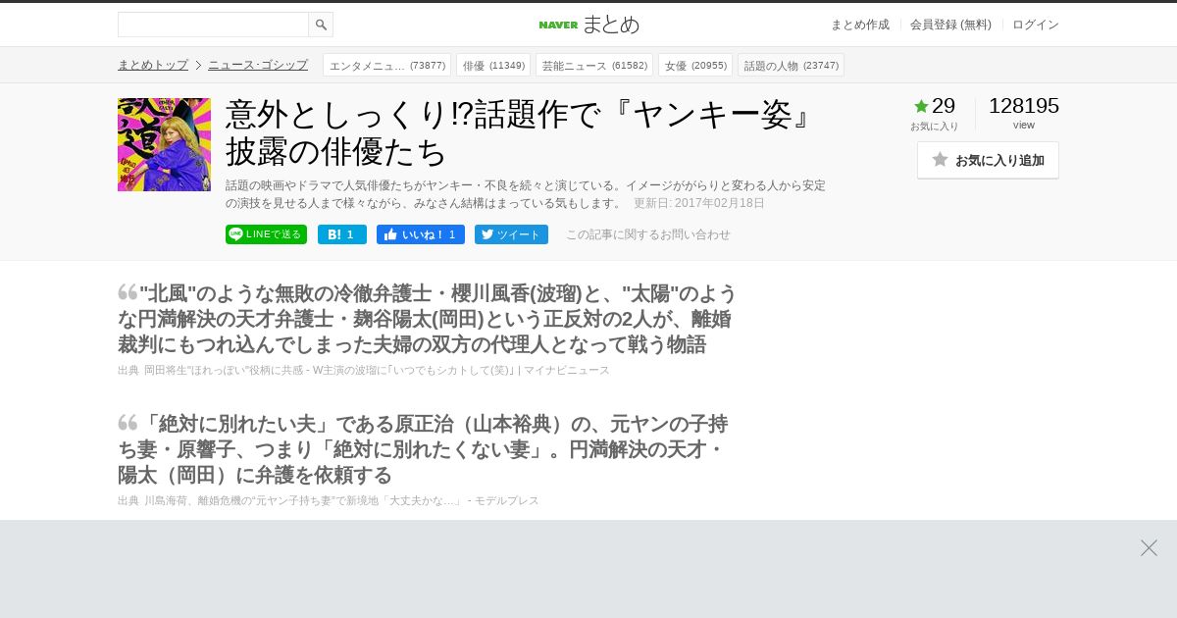Open この記事に関するお問い合わせ link
Screen dimensions: 1177x618
click(x=648, y=234)
